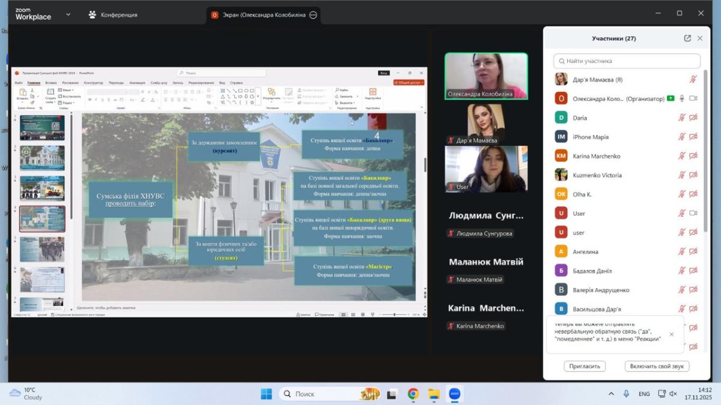Image resolution: width=721 pixels, height=405 pixels.
Task: Open more options on the Экран tab
Action: (313, 15)
